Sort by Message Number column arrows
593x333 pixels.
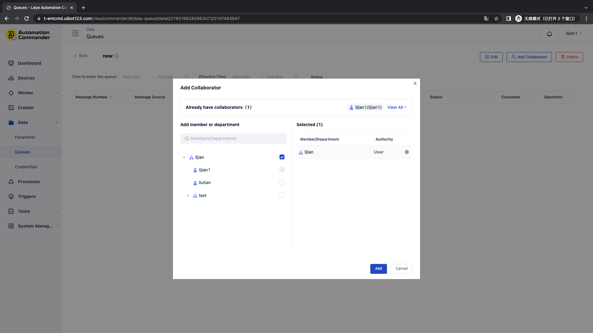(111, 97)
